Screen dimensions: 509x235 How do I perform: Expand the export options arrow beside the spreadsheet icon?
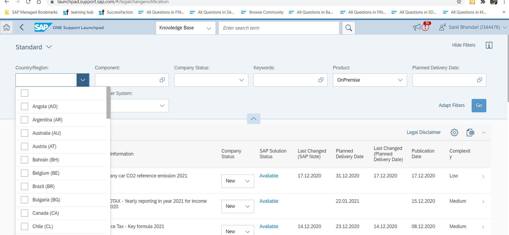coord(484,133)
